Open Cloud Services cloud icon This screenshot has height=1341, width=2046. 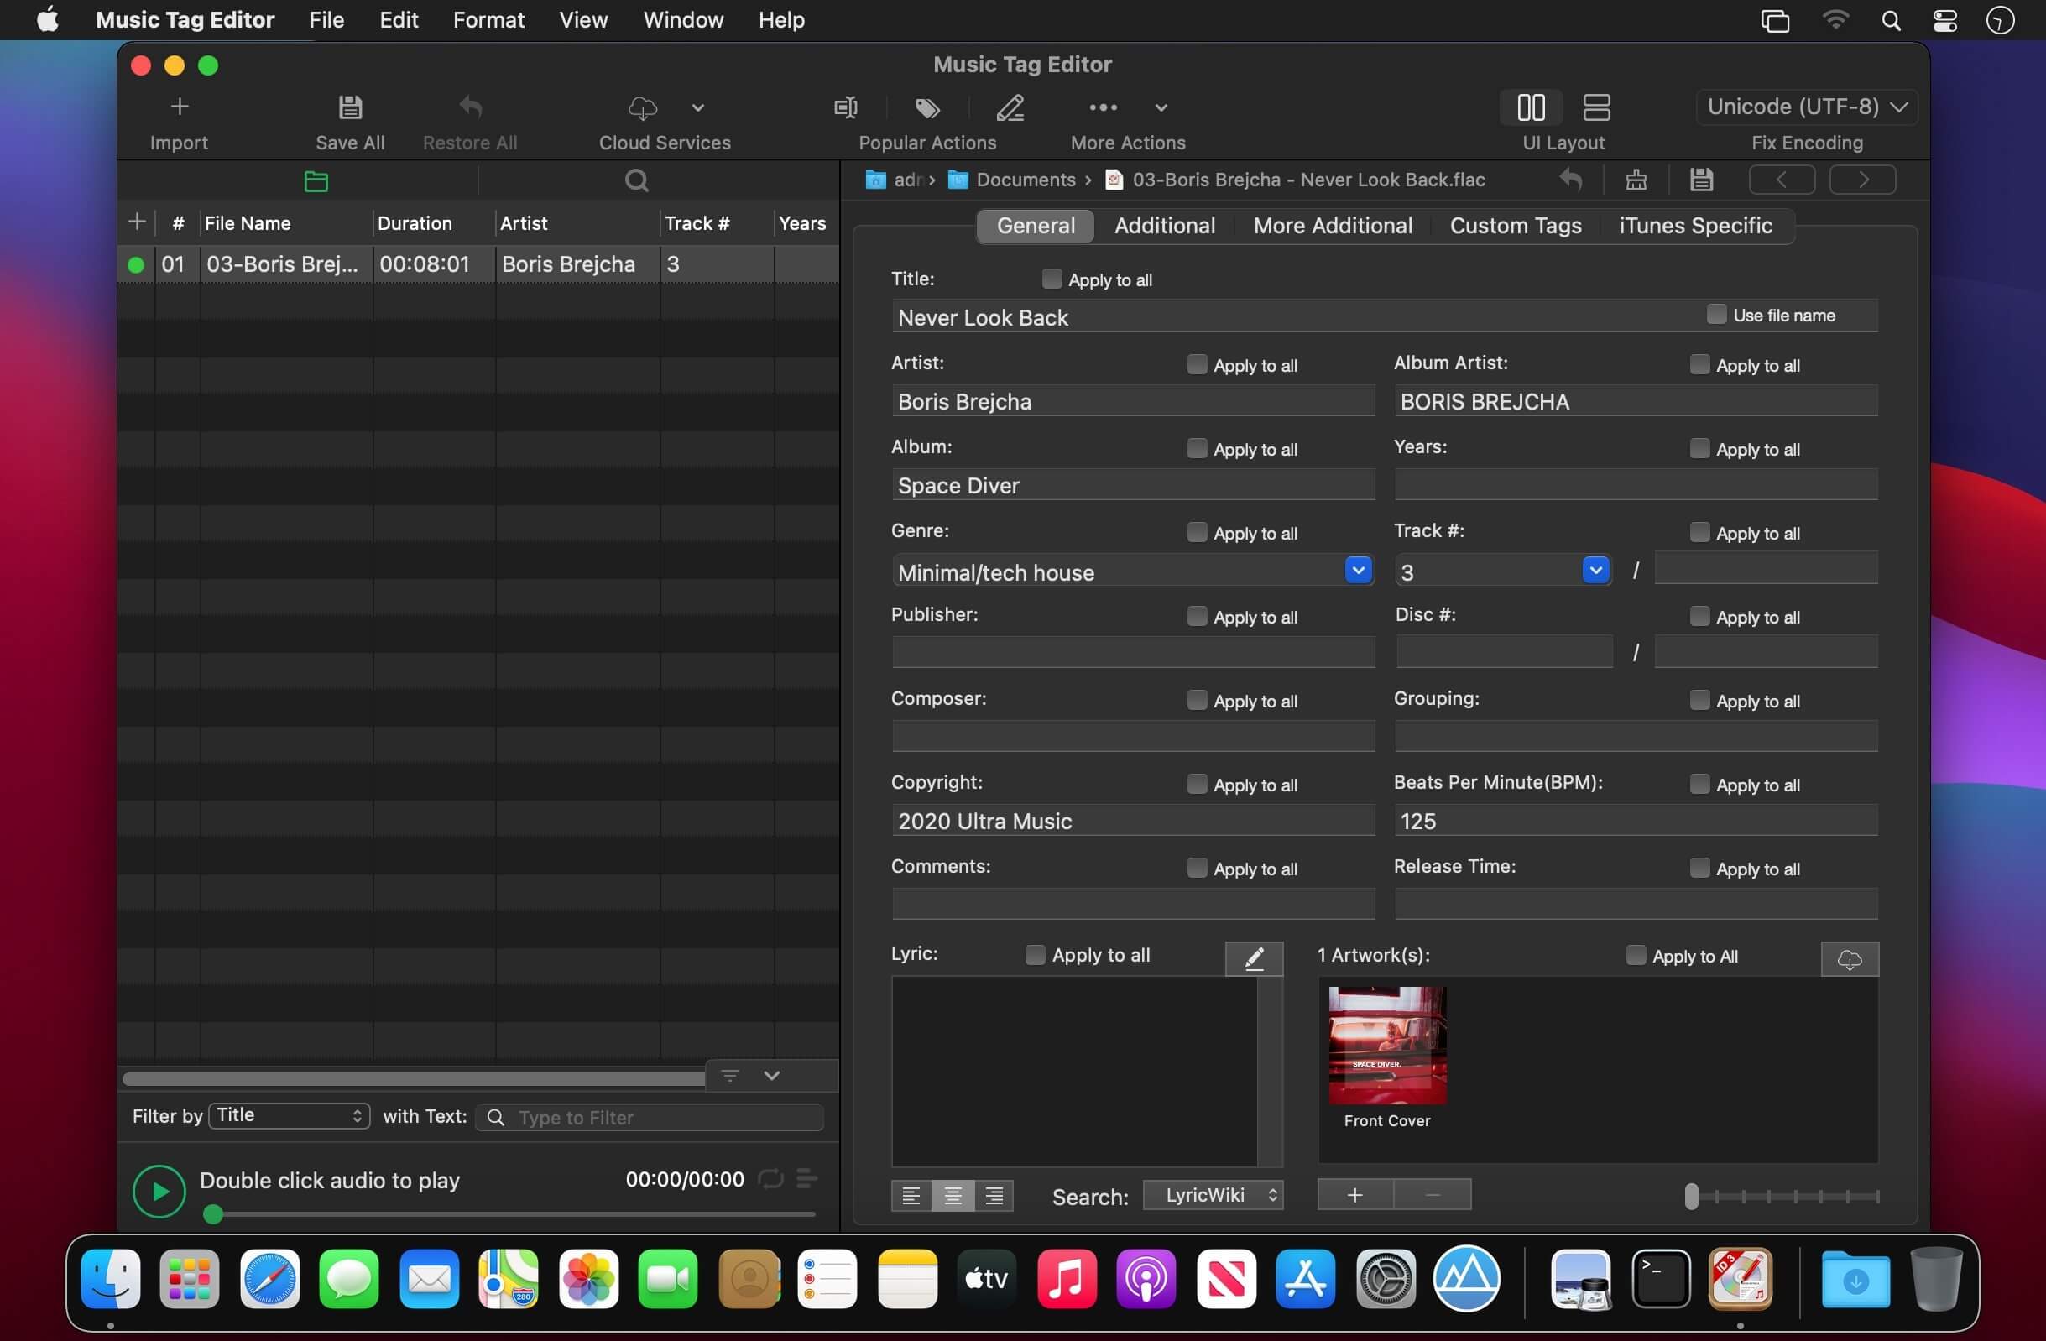(643, 107)
